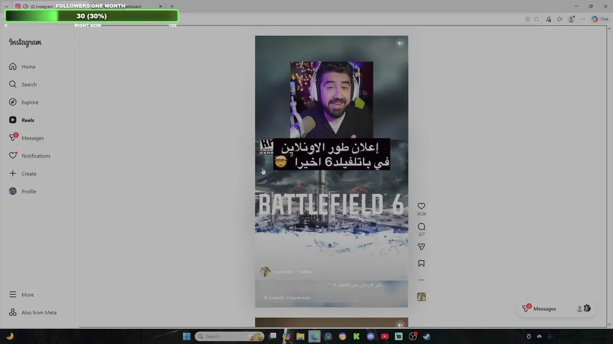Click the Explore compass icon
The height and width of the screenshot is (344, 613).
pos(13,102)
